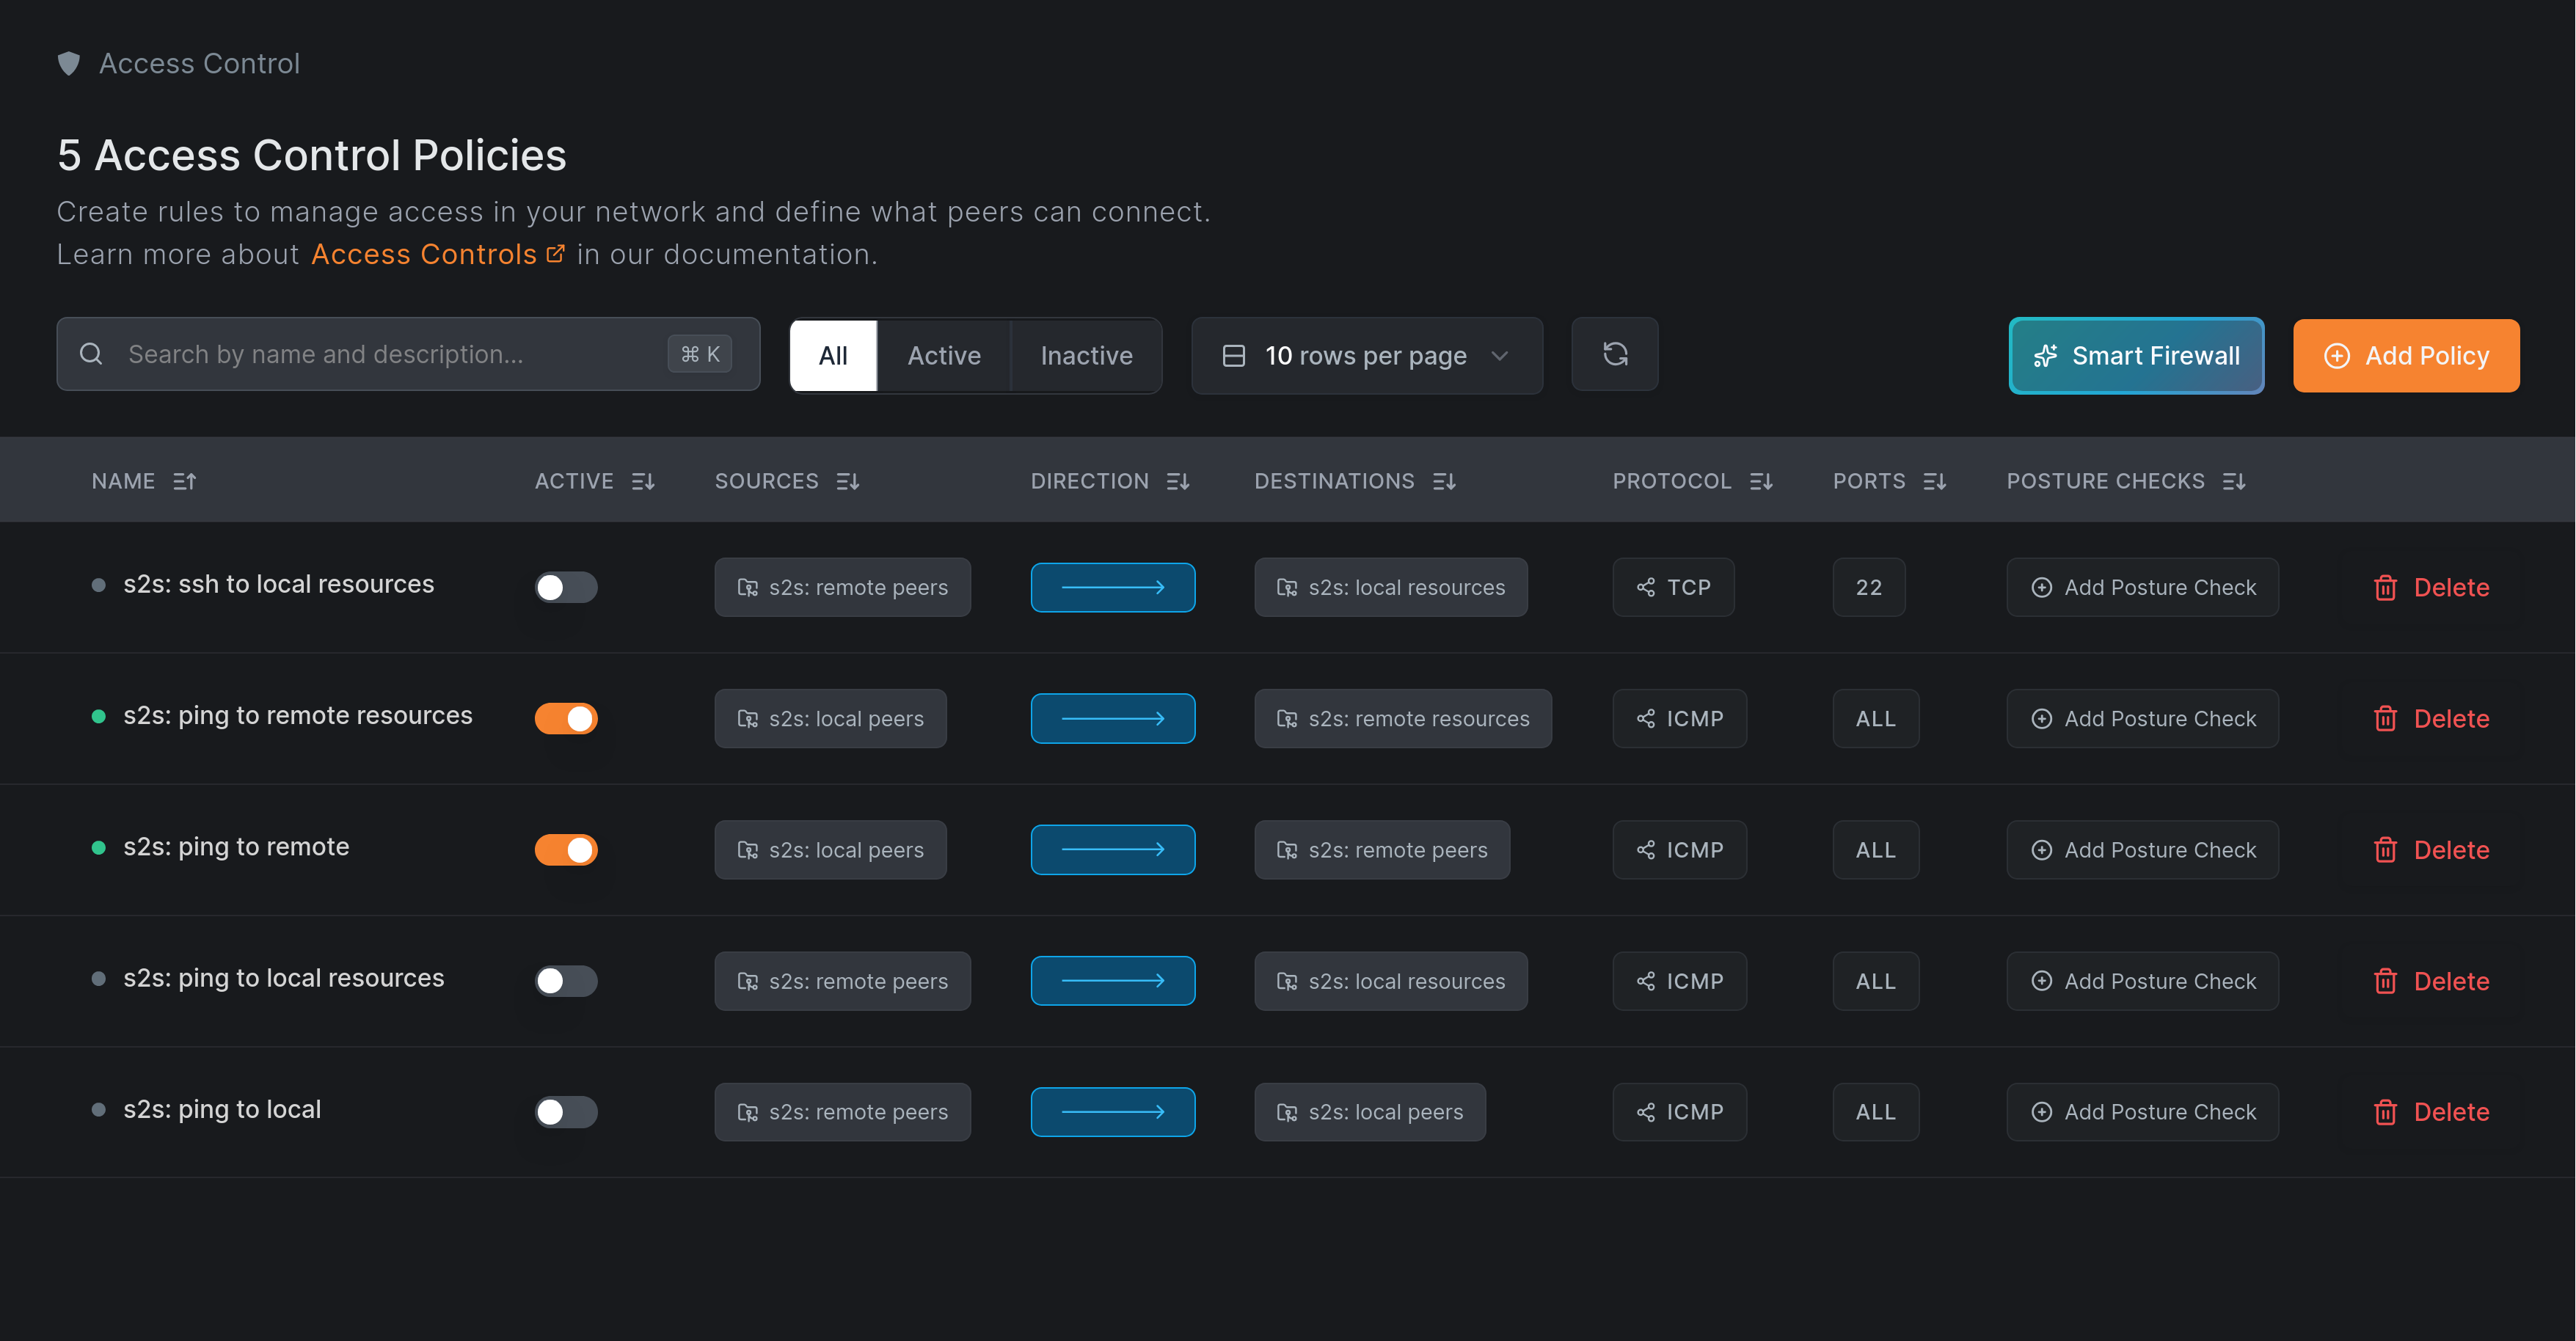Disable ping to remote resources policy toggle

point(566,719)
